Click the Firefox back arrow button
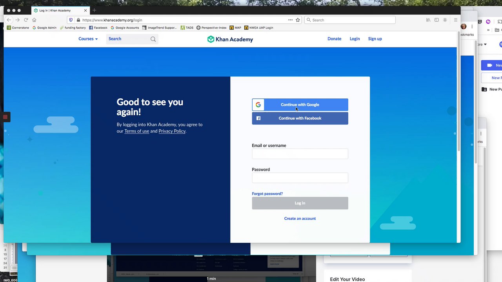 tap(9, 20)
